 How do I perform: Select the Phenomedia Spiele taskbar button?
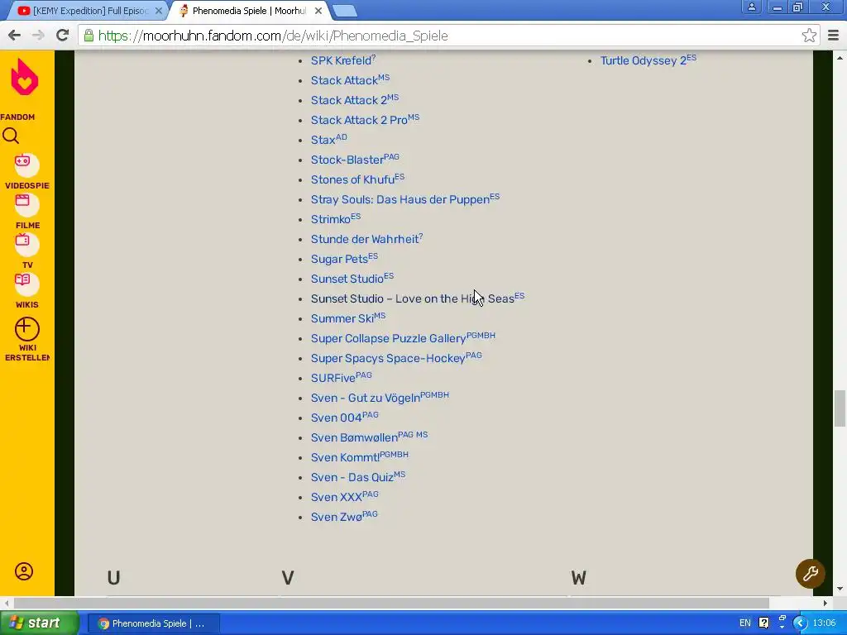coord(153,623)
